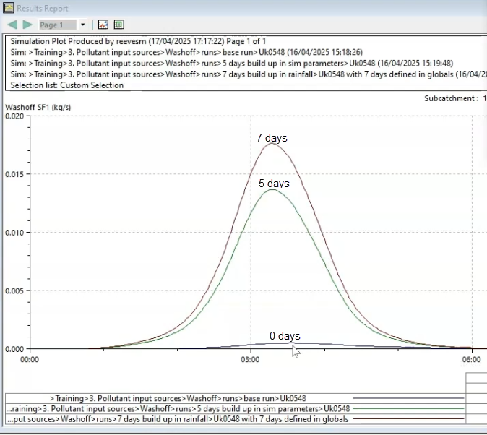
Task: Click the Simulation Plot Produced by reevesm line
Action: pos(138,41)
